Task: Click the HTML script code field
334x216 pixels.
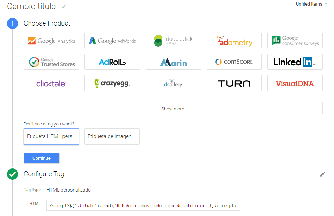Action: tap(143, 206)
